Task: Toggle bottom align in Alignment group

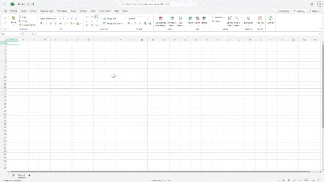Action: [x=97, y=17]
